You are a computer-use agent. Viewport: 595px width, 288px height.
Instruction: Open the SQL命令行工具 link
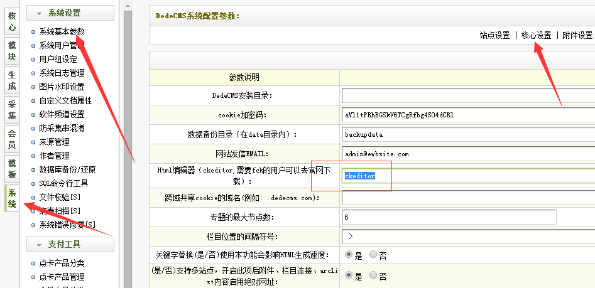point(63,183)
